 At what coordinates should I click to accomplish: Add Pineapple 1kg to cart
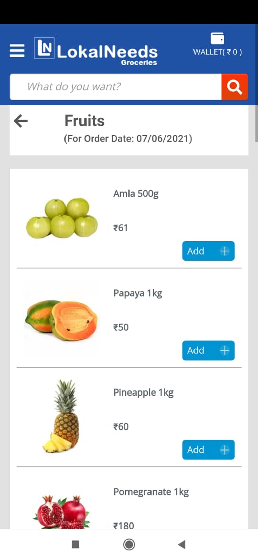[x=208, y=450]
